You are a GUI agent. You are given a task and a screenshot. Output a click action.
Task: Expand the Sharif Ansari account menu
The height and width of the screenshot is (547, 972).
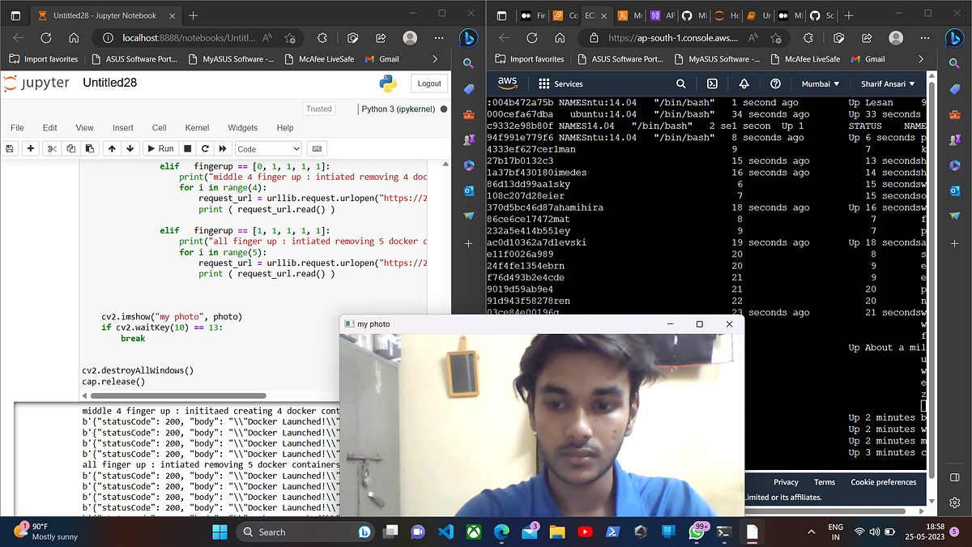[x=887, y=83]
